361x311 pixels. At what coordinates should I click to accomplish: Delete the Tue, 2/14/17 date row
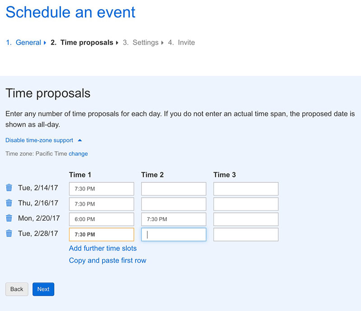pos(9,188)
